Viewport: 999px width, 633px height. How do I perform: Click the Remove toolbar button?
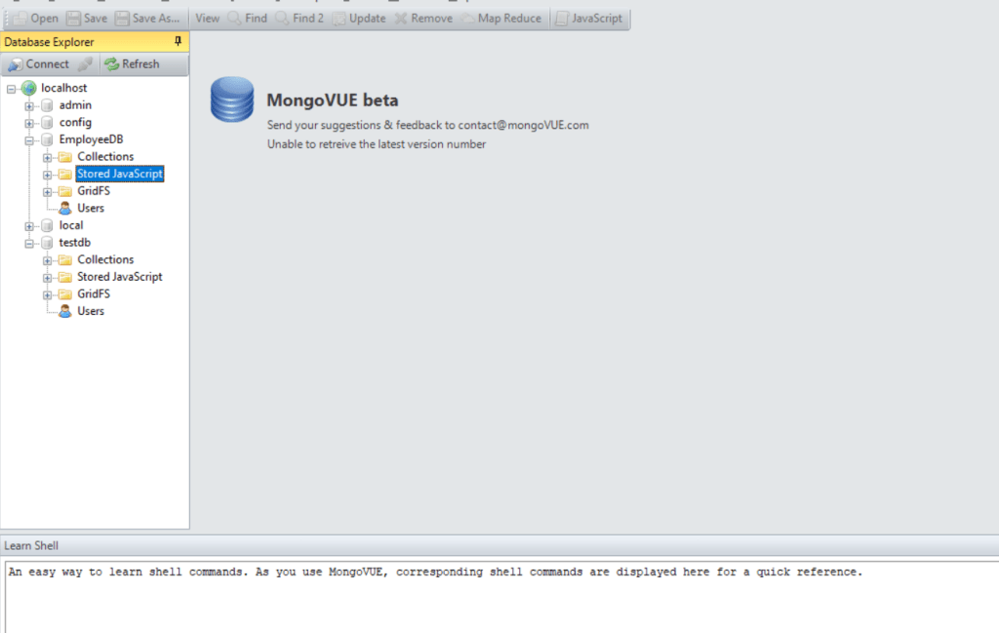pos(423,18)
